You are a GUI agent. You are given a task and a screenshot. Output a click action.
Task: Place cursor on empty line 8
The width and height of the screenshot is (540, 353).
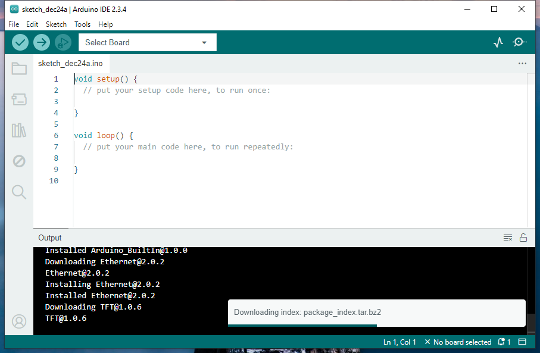(x=299, y=158)
